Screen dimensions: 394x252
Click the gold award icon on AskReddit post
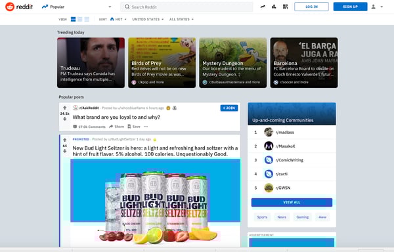coord(168,108)
